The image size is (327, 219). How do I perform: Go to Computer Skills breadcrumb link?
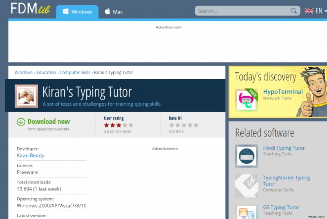coord(75,72)
